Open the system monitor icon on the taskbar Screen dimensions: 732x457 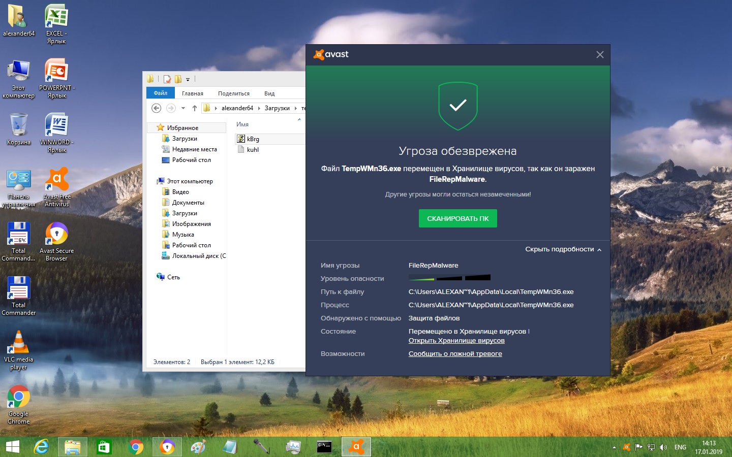(x=293, y=447)
